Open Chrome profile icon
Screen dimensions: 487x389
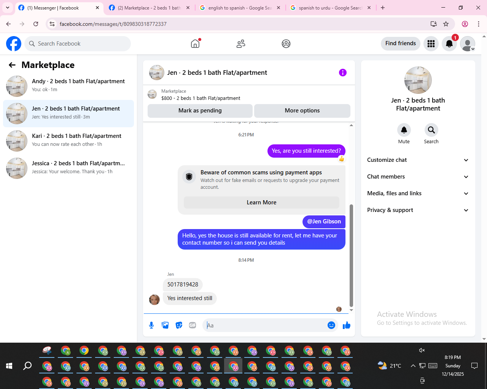(x=465, y=24)
